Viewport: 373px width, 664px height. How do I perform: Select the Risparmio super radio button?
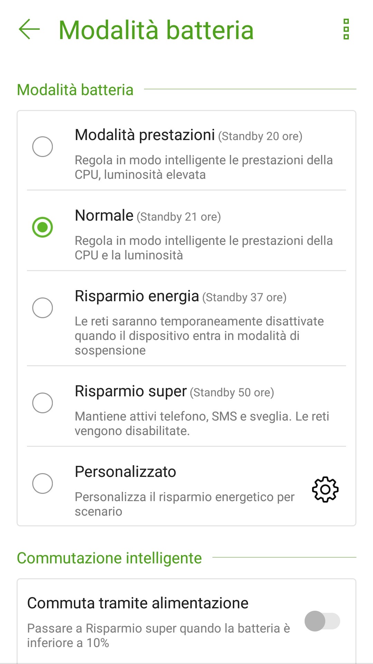[42, 403]
